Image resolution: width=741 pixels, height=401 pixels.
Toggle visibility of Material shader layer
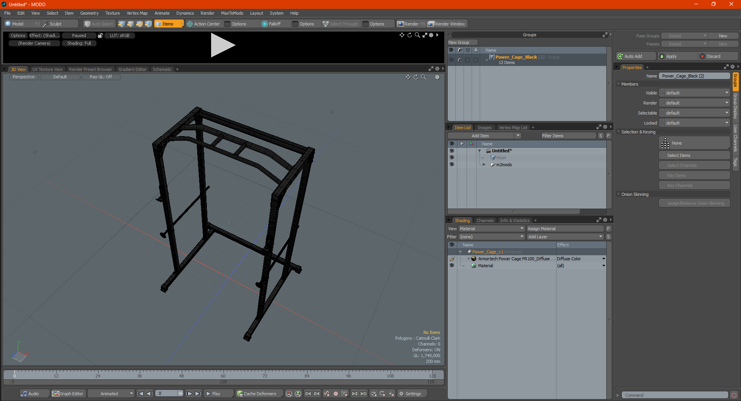tap(452, 266)
